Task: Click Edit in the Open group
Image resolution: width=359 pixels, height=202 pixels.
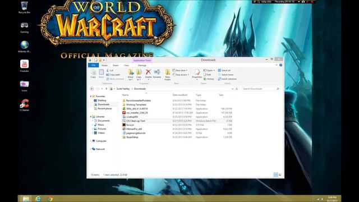Action: [207, 75]
